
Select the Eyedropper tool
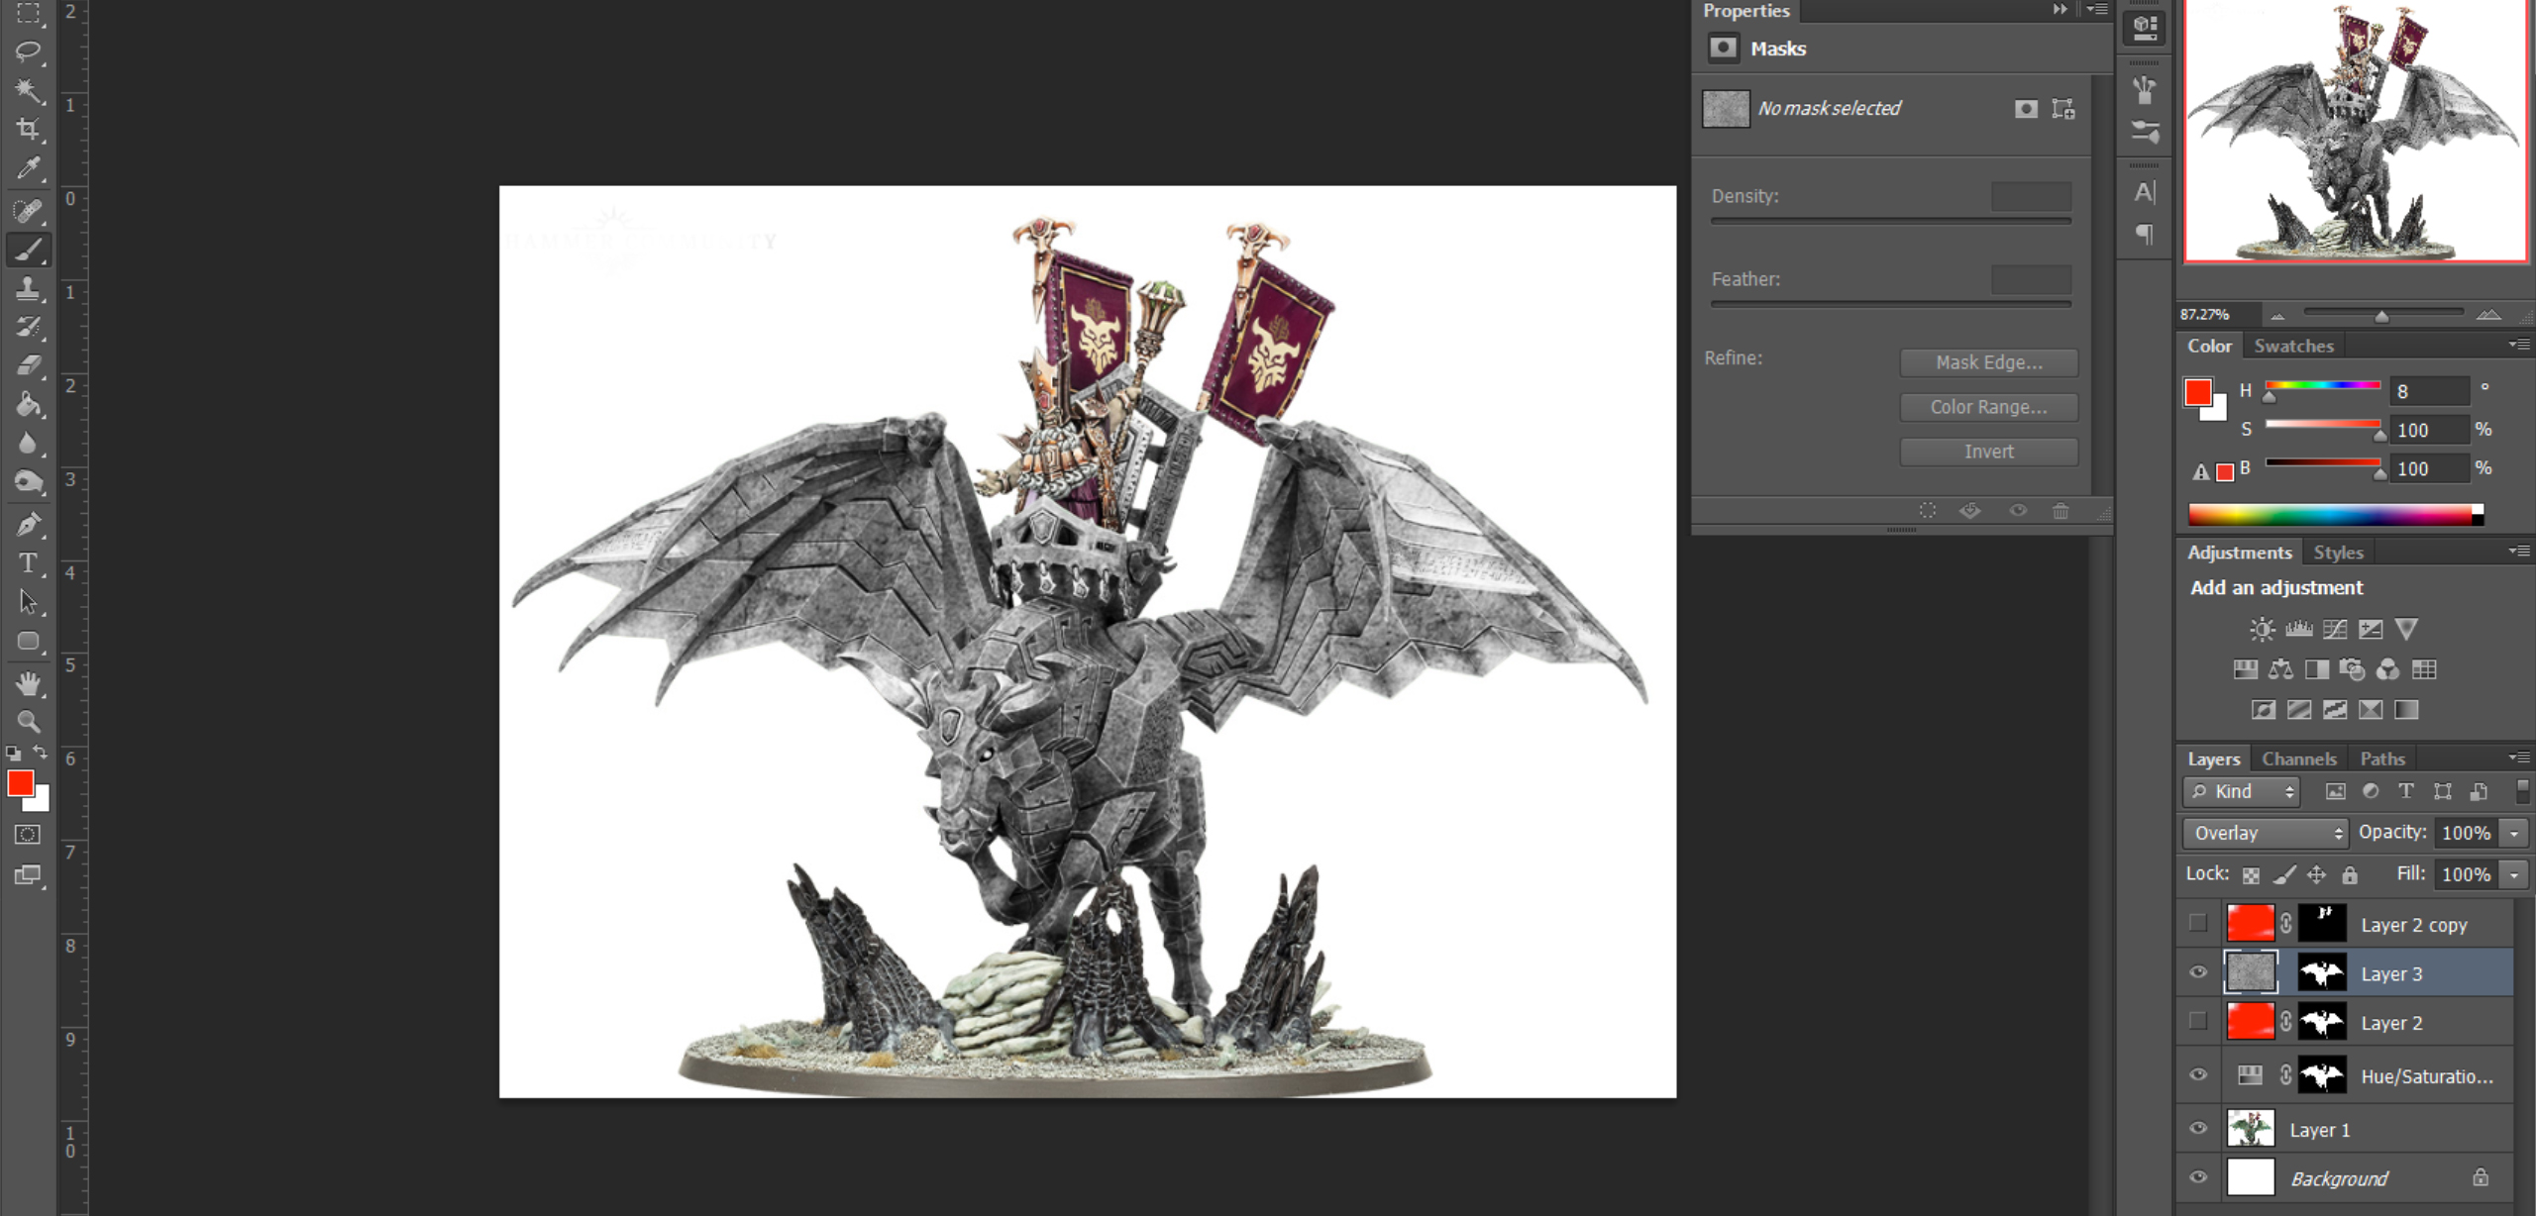click(x=28, y=168)
